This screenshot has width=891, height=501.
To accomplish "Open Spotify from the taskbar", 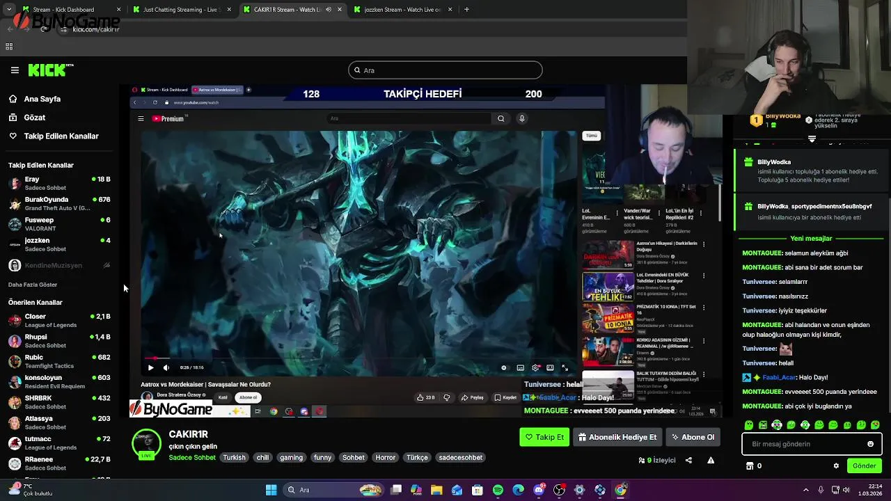I will pyautogui.click(x=498, y=490).
